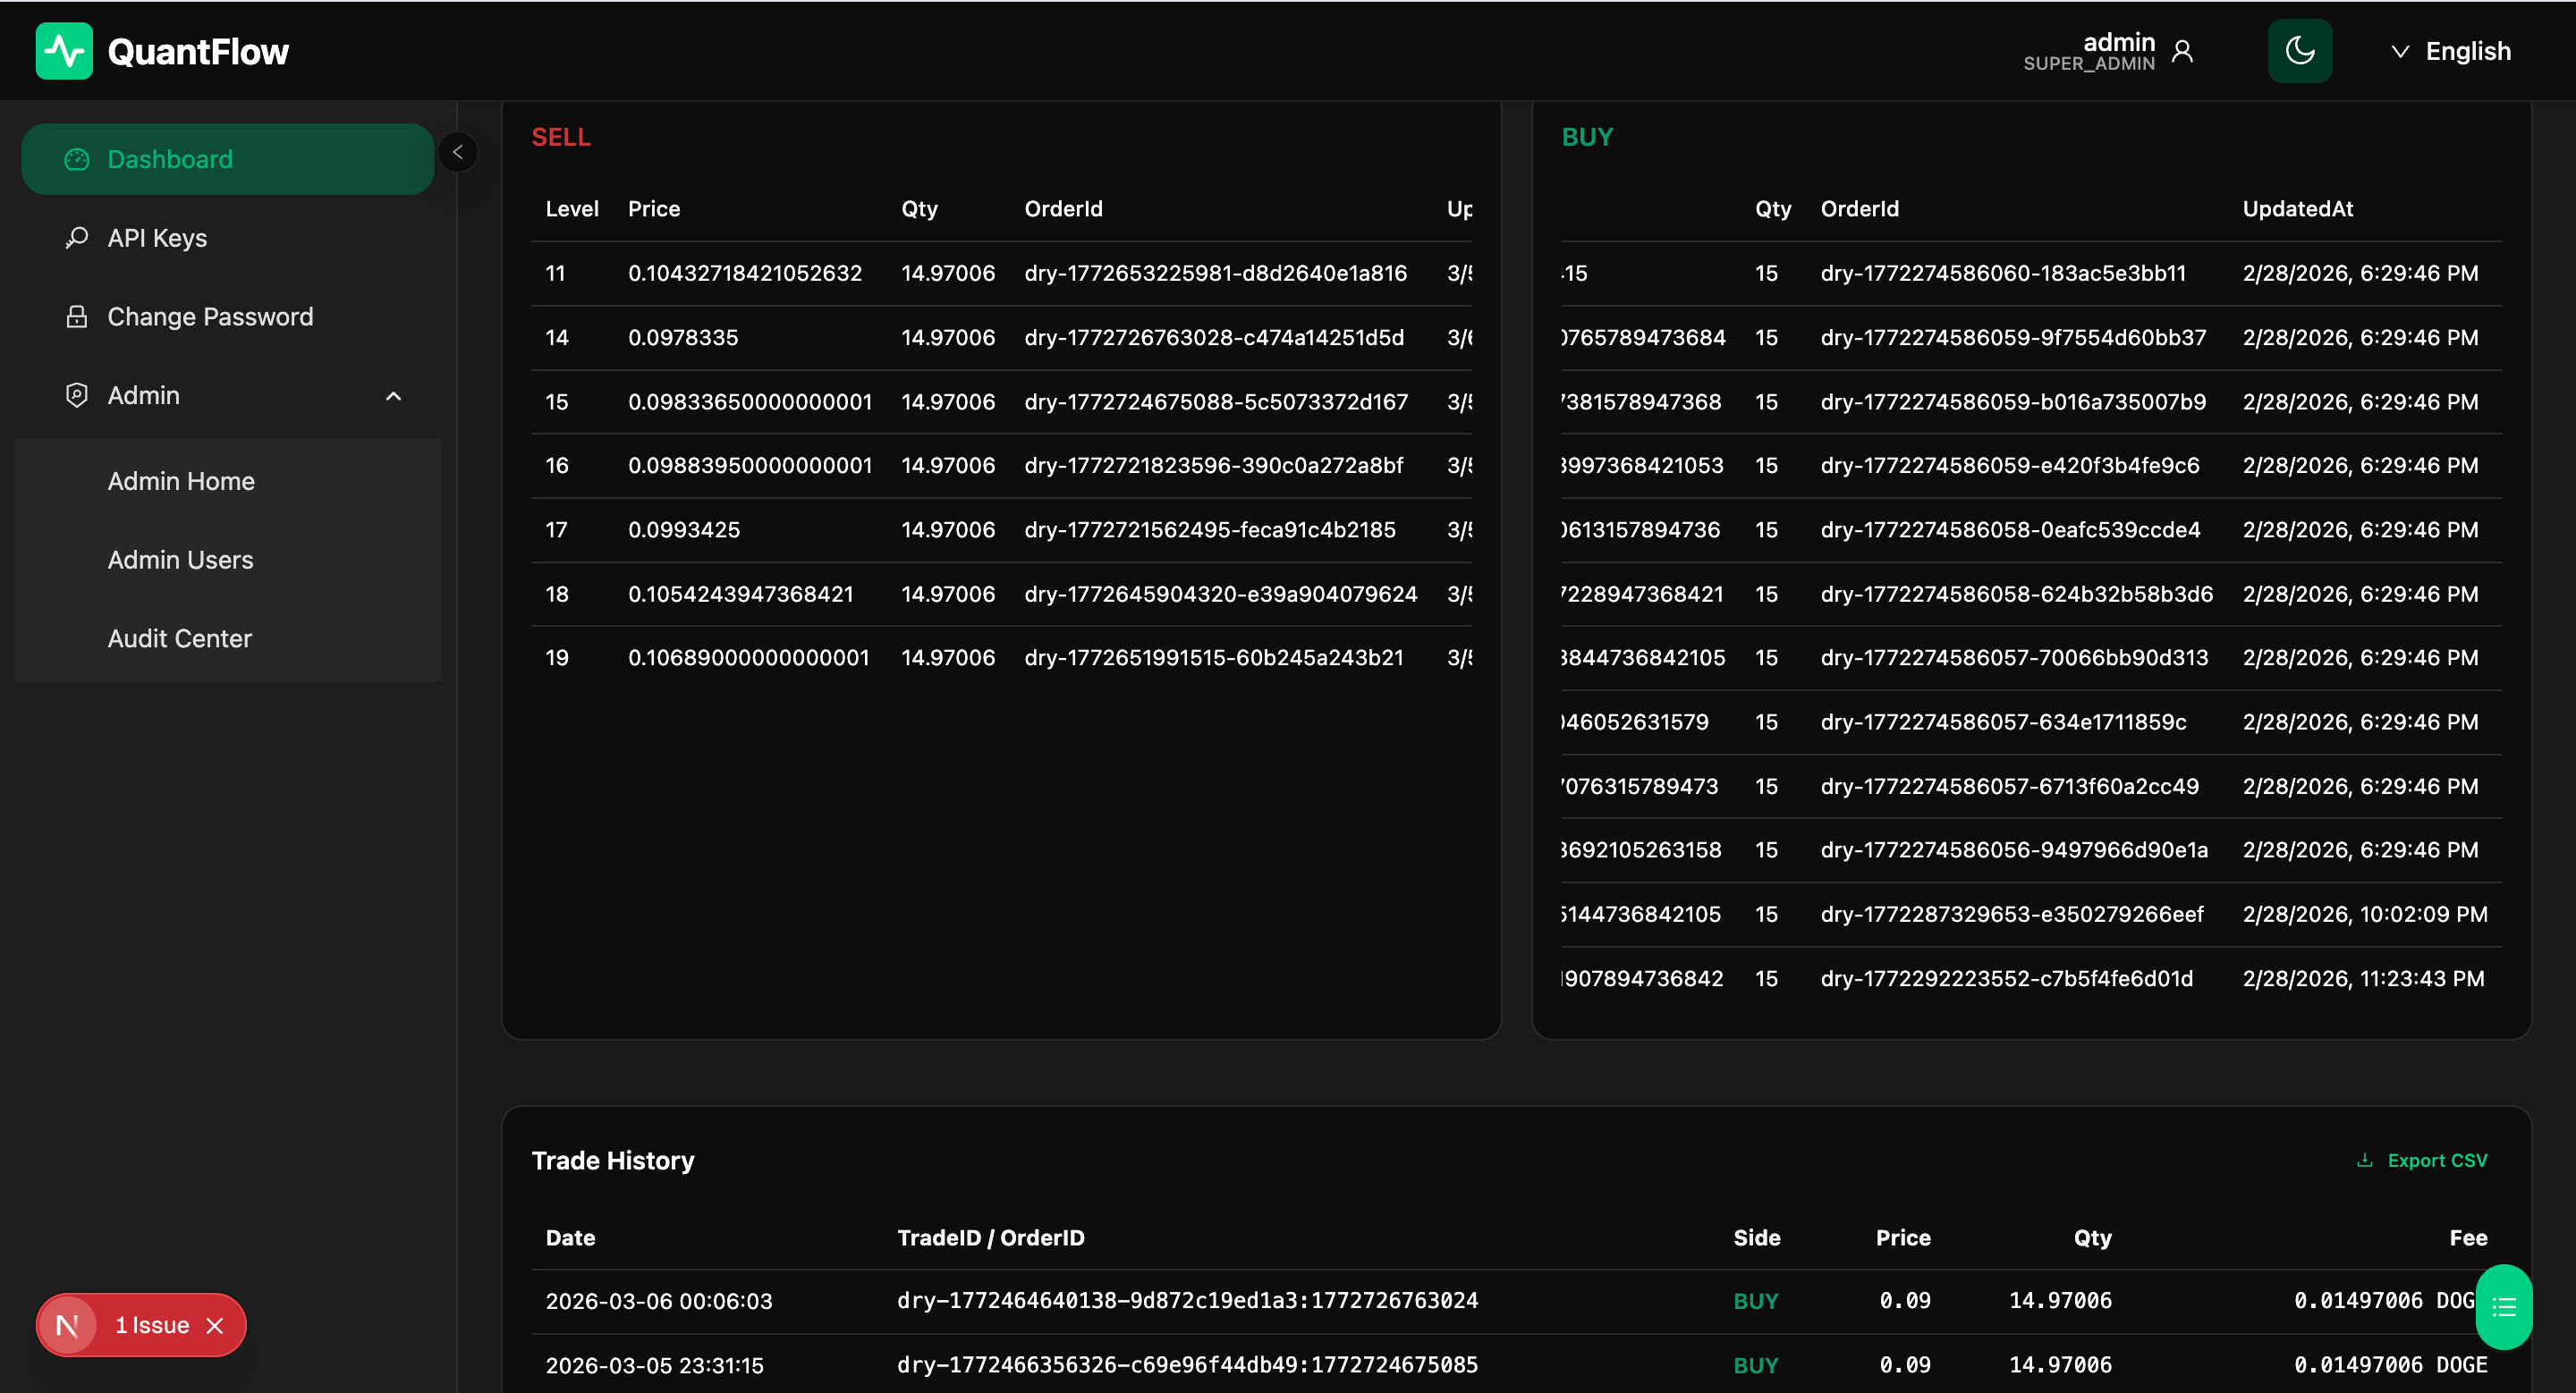2576x1393 pixels.
Task: Dismiss the 1 Issue badge
Action: click(x=215, y=1325)
